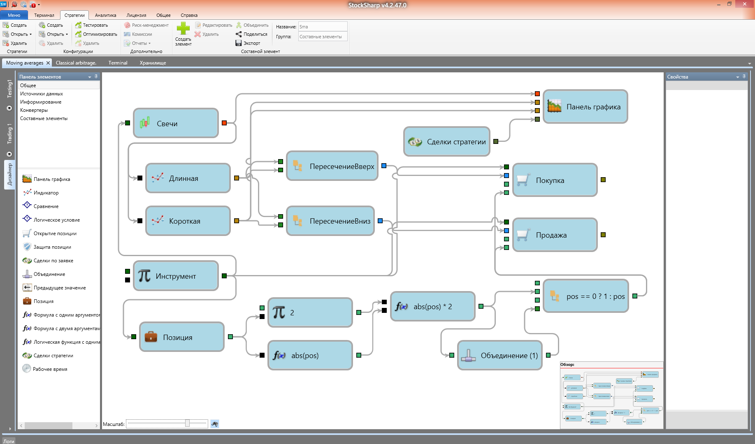Image resolution: width=755 pixels, height=444 pixels.
Task: Click the Working time clock element
Action: 27,369
